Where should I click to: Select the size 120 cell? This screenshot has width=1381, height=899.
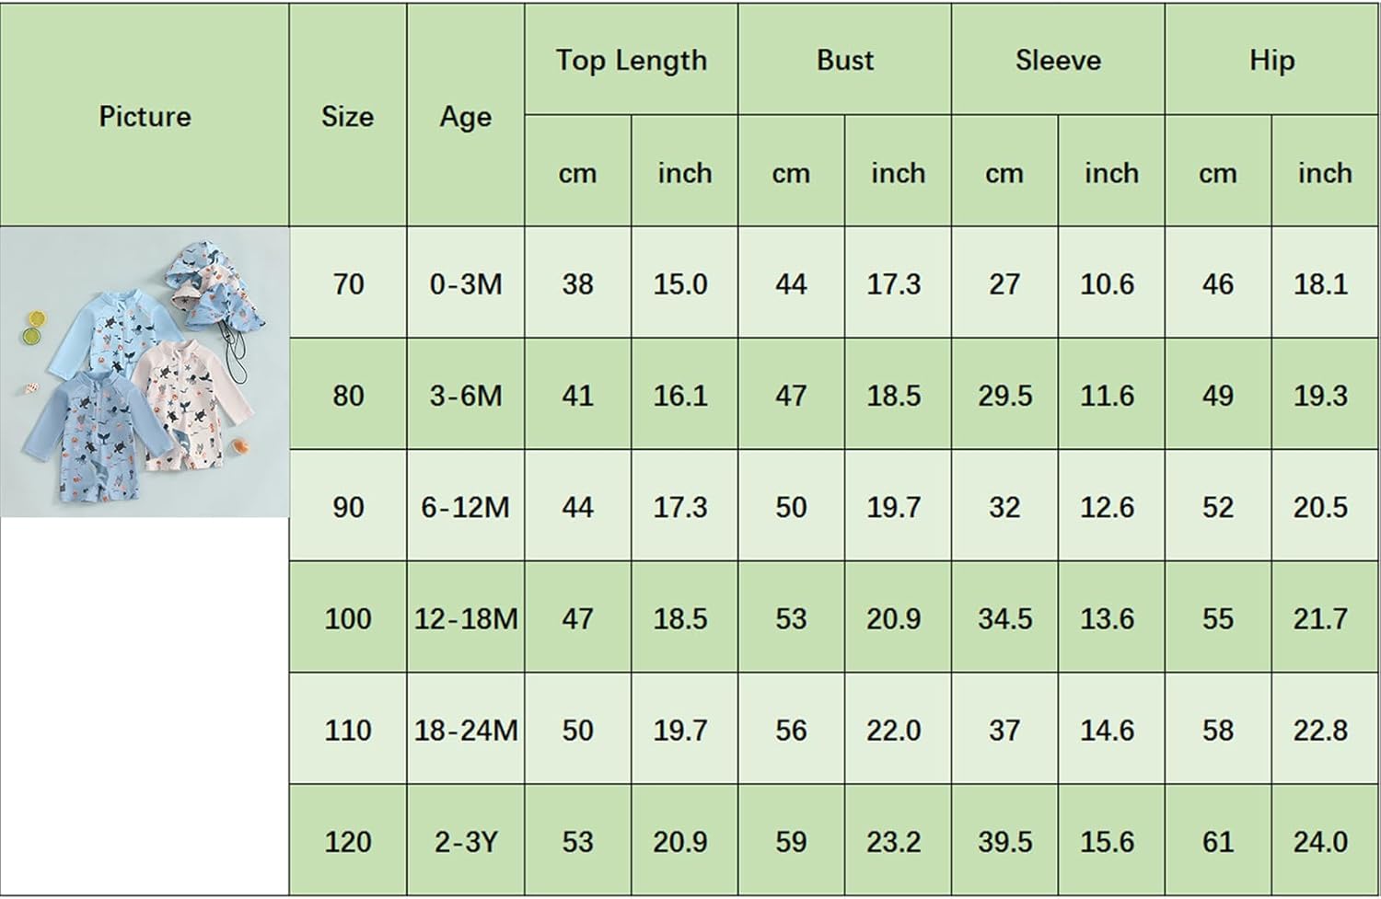pos(348,841)
